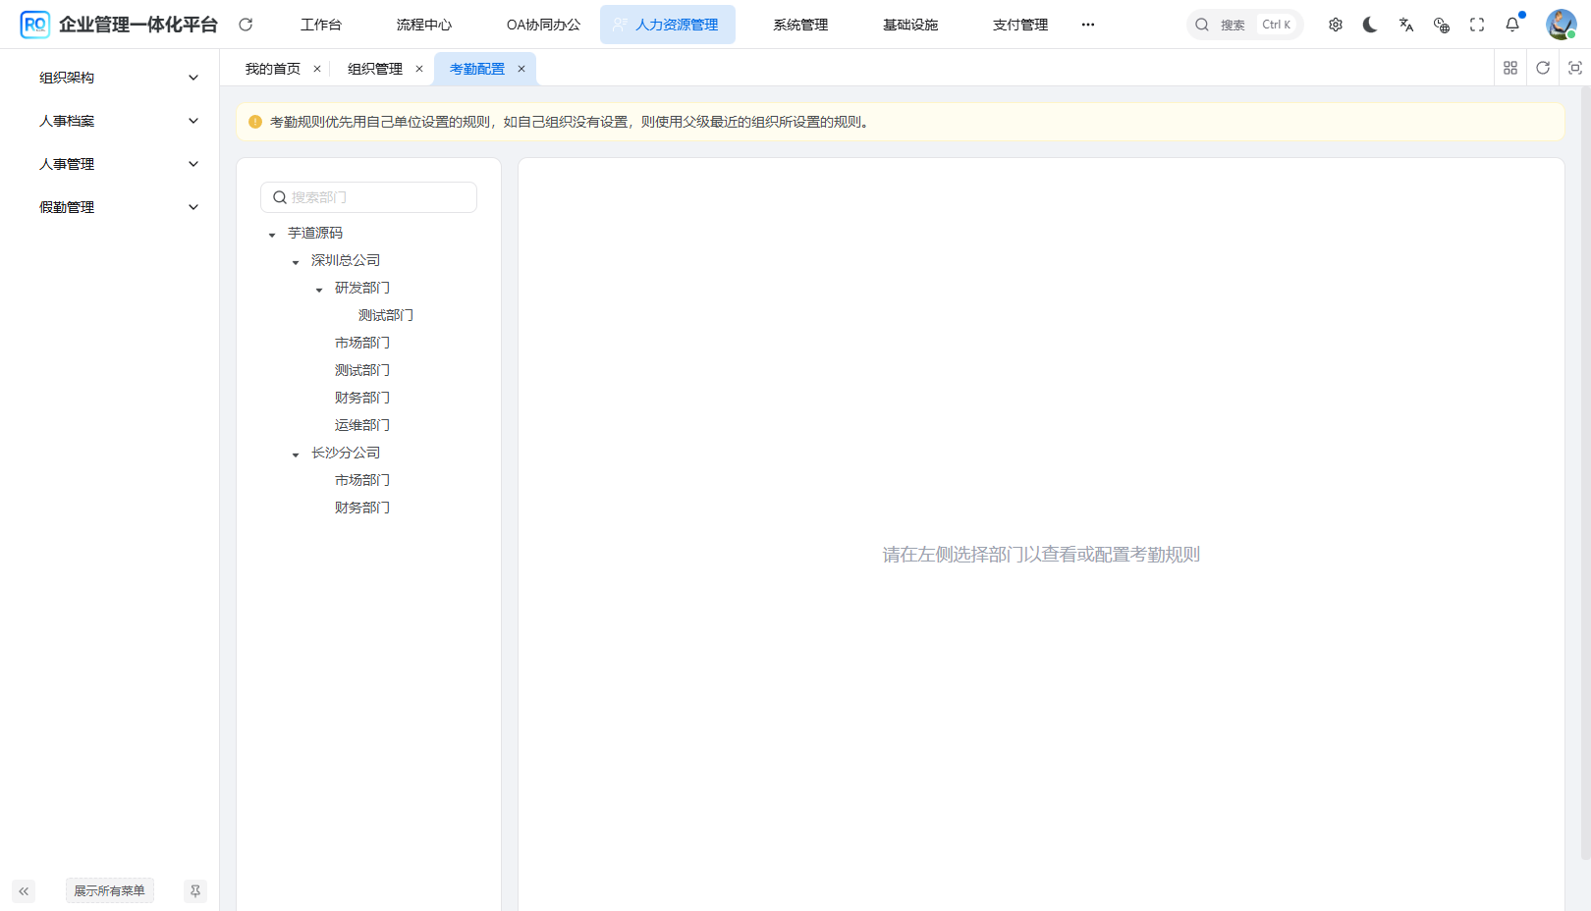Toggle dark mode with moon icon

(1370, 25)
